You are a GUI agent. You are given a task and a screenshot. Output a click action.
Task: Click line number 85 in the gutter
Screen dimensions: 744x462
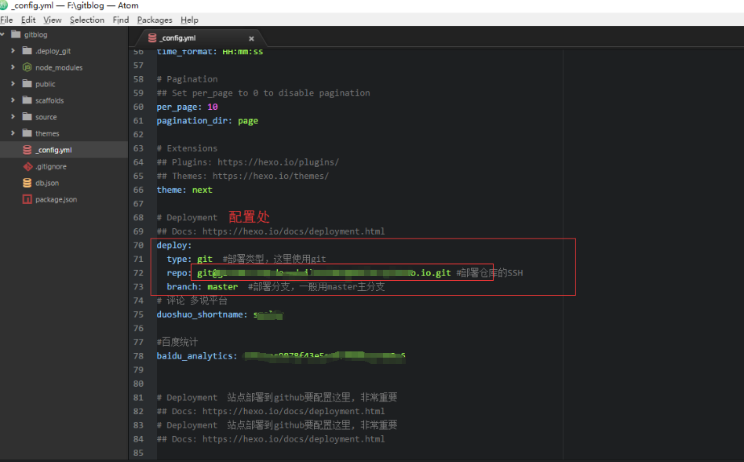click(138, 453)
